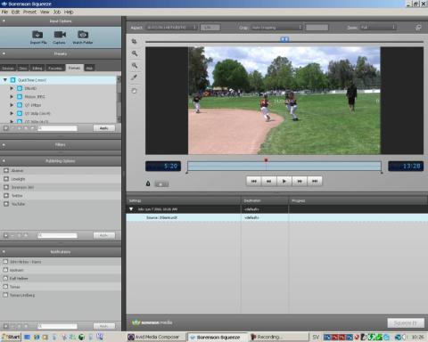Open the Aspect ratio dropdown
428x342 pixels.
click(172, 28)
